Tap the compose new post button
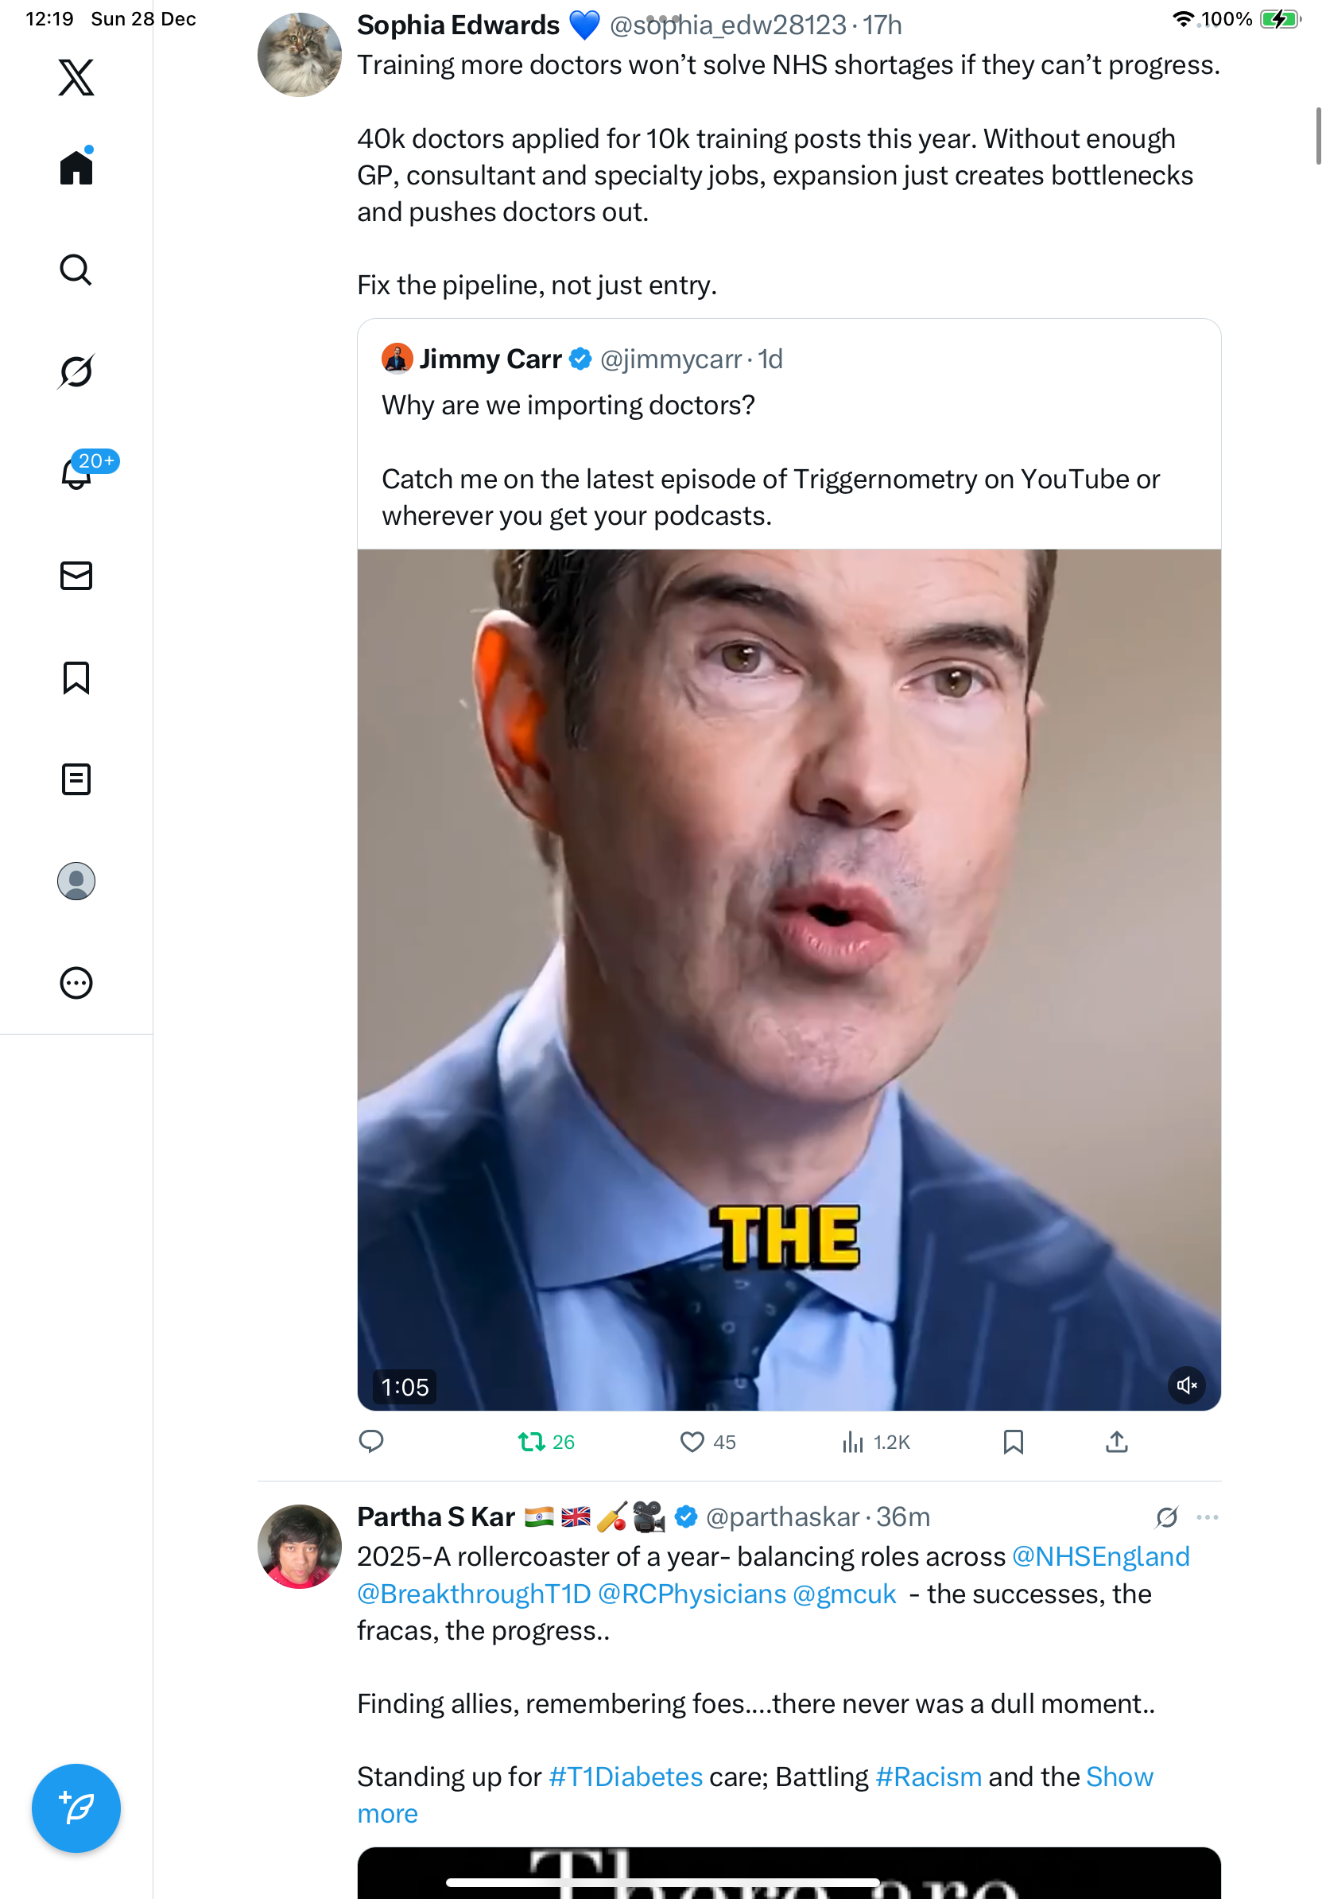 [76, 1808]
